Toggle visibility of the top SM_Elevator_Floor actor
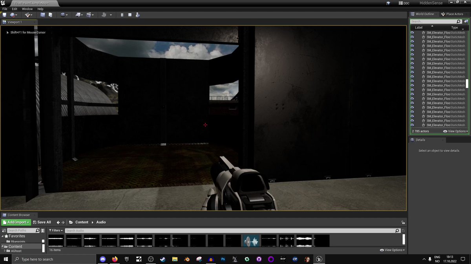471x264 pixels. tap(412, 33)
